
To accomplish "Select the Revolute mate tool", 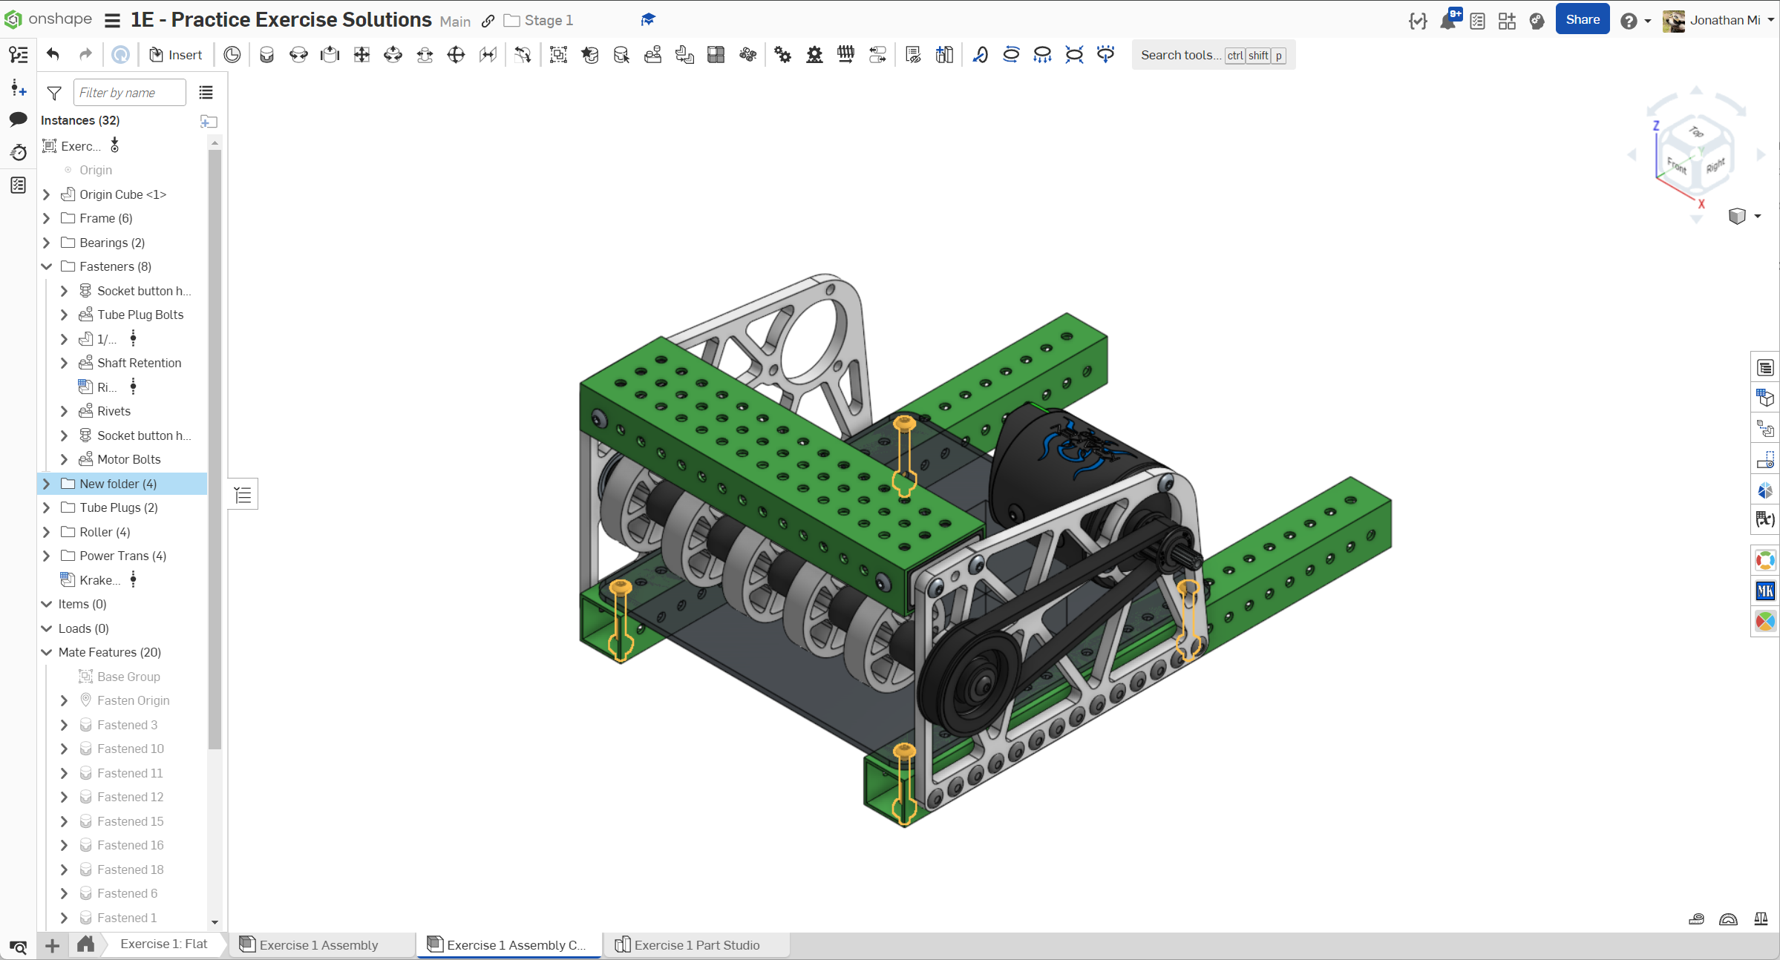I will 298,55.
